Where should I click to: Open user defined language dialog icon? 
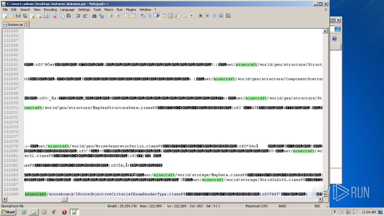(164, 16)
